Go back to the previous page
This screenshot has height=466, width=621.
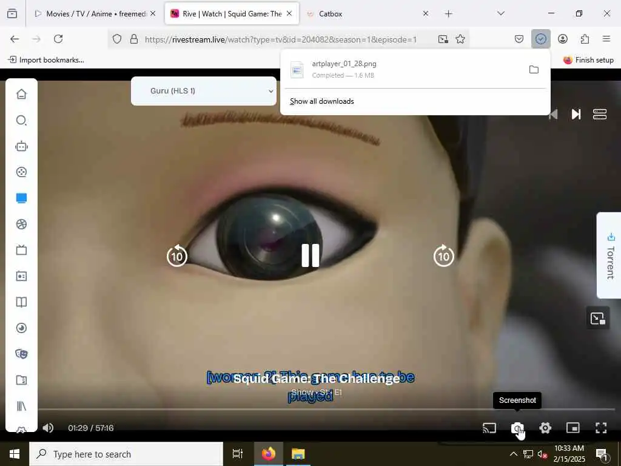tap(15, 39)
